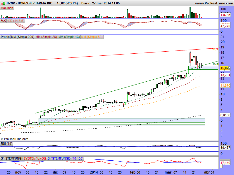Click the 2014 label on date axis
This screenshot has width=234, height=175.
pyautogui.click(x=94, y=172)
